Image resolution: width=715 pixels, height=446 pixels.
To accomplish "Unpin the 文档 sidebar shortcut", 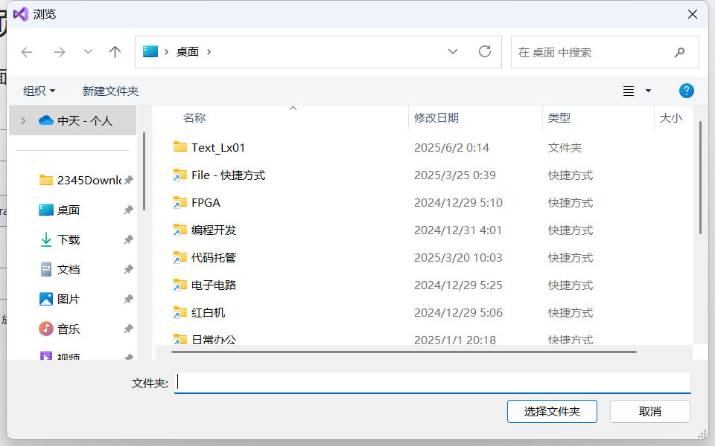I will coord(127,269).
